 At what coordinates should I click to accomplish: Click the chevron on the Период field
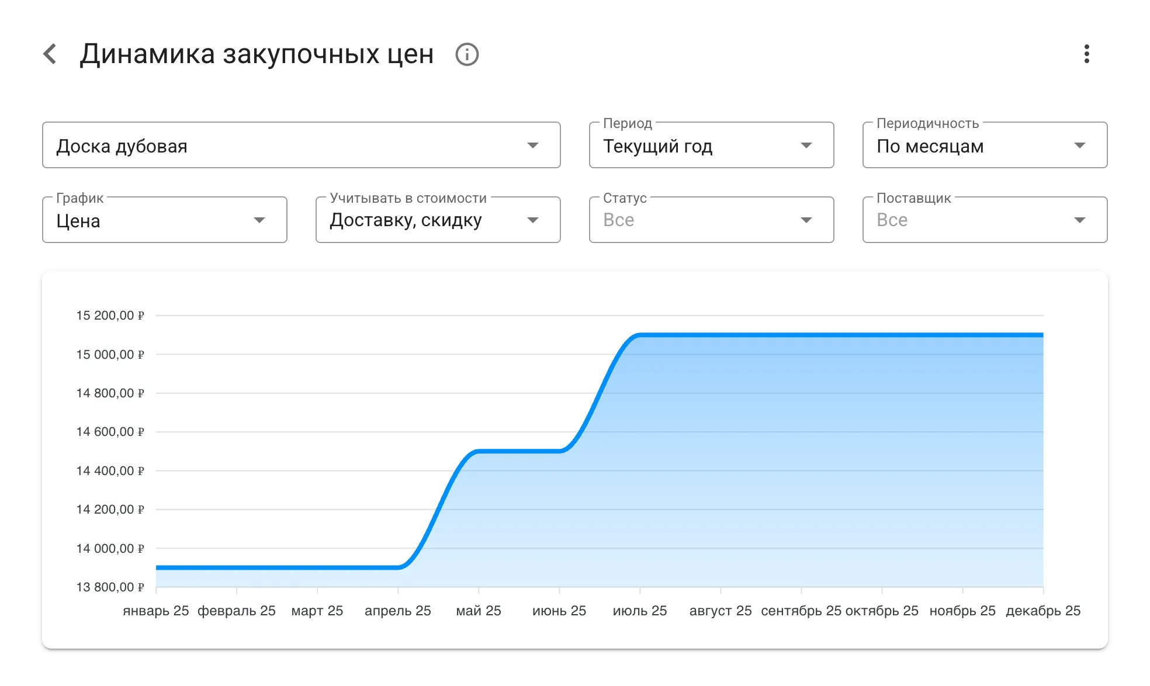(x=806, y=145)
